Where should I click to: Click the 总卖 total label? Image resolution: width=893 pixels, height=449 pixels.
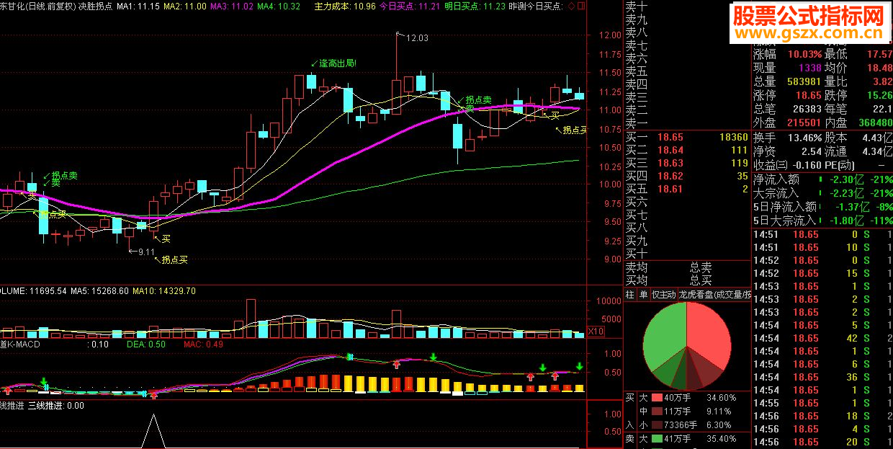[x=700, y=267]
